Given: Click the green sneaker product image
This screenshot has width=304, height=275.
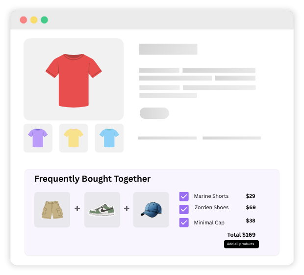Looking at the screenshot, I should (x=102, y=210).
